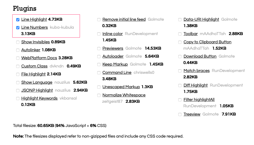254x145 pixels.
Task: Uncheck the Line Highlight plugin checkbox
Action: 18,20
